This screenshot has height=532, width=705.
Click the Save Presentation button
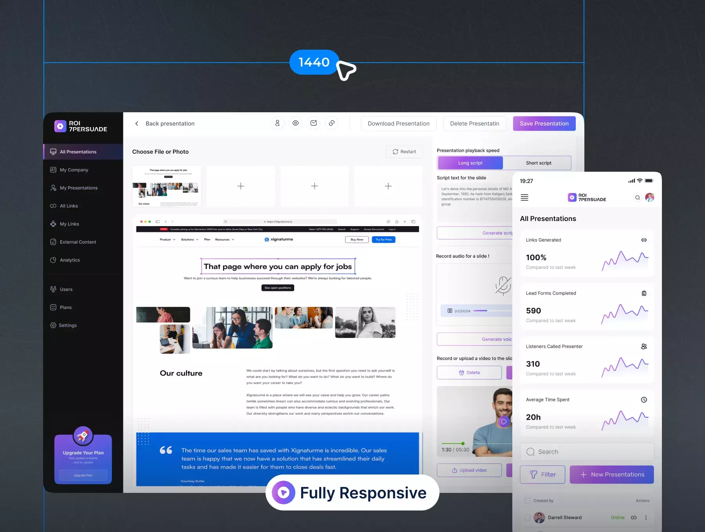click(x=544, y=124)
